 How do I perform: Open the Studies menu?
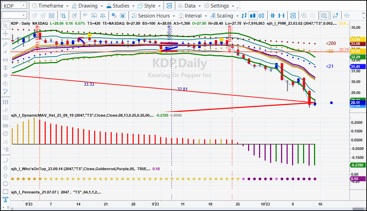pyautogui.click(x=120, y=5)
